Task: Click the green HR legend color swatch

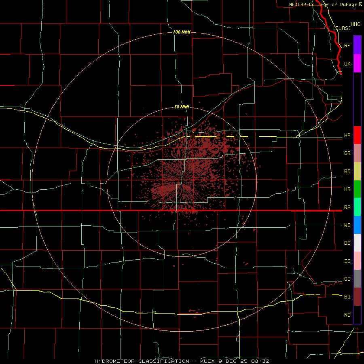Action: click(357, 189)
